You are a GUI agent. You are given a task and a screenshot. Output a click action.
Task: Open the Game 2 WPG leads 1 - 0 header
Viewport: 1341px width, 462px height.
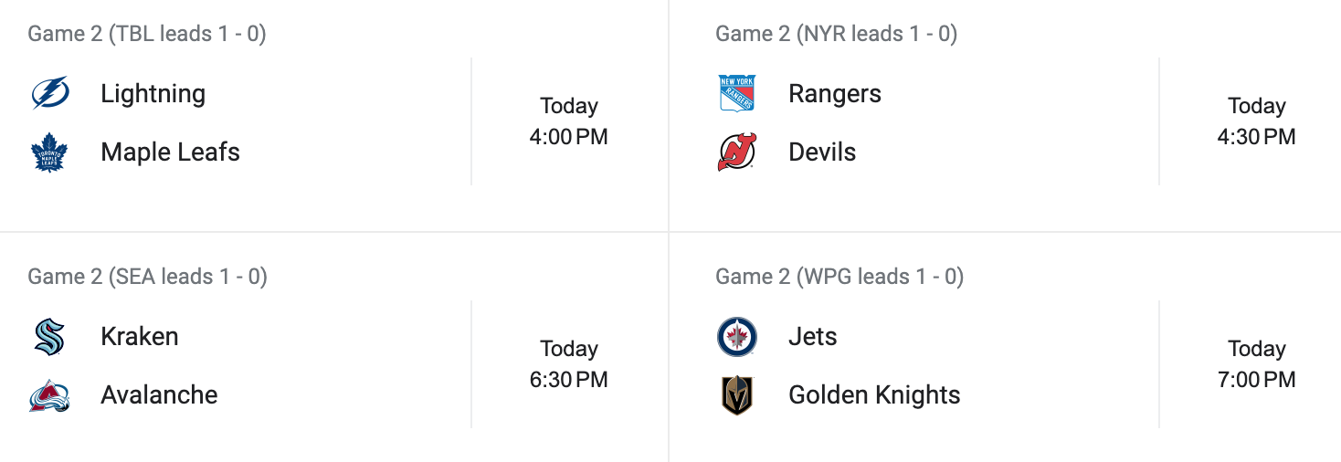click(839, 277)
